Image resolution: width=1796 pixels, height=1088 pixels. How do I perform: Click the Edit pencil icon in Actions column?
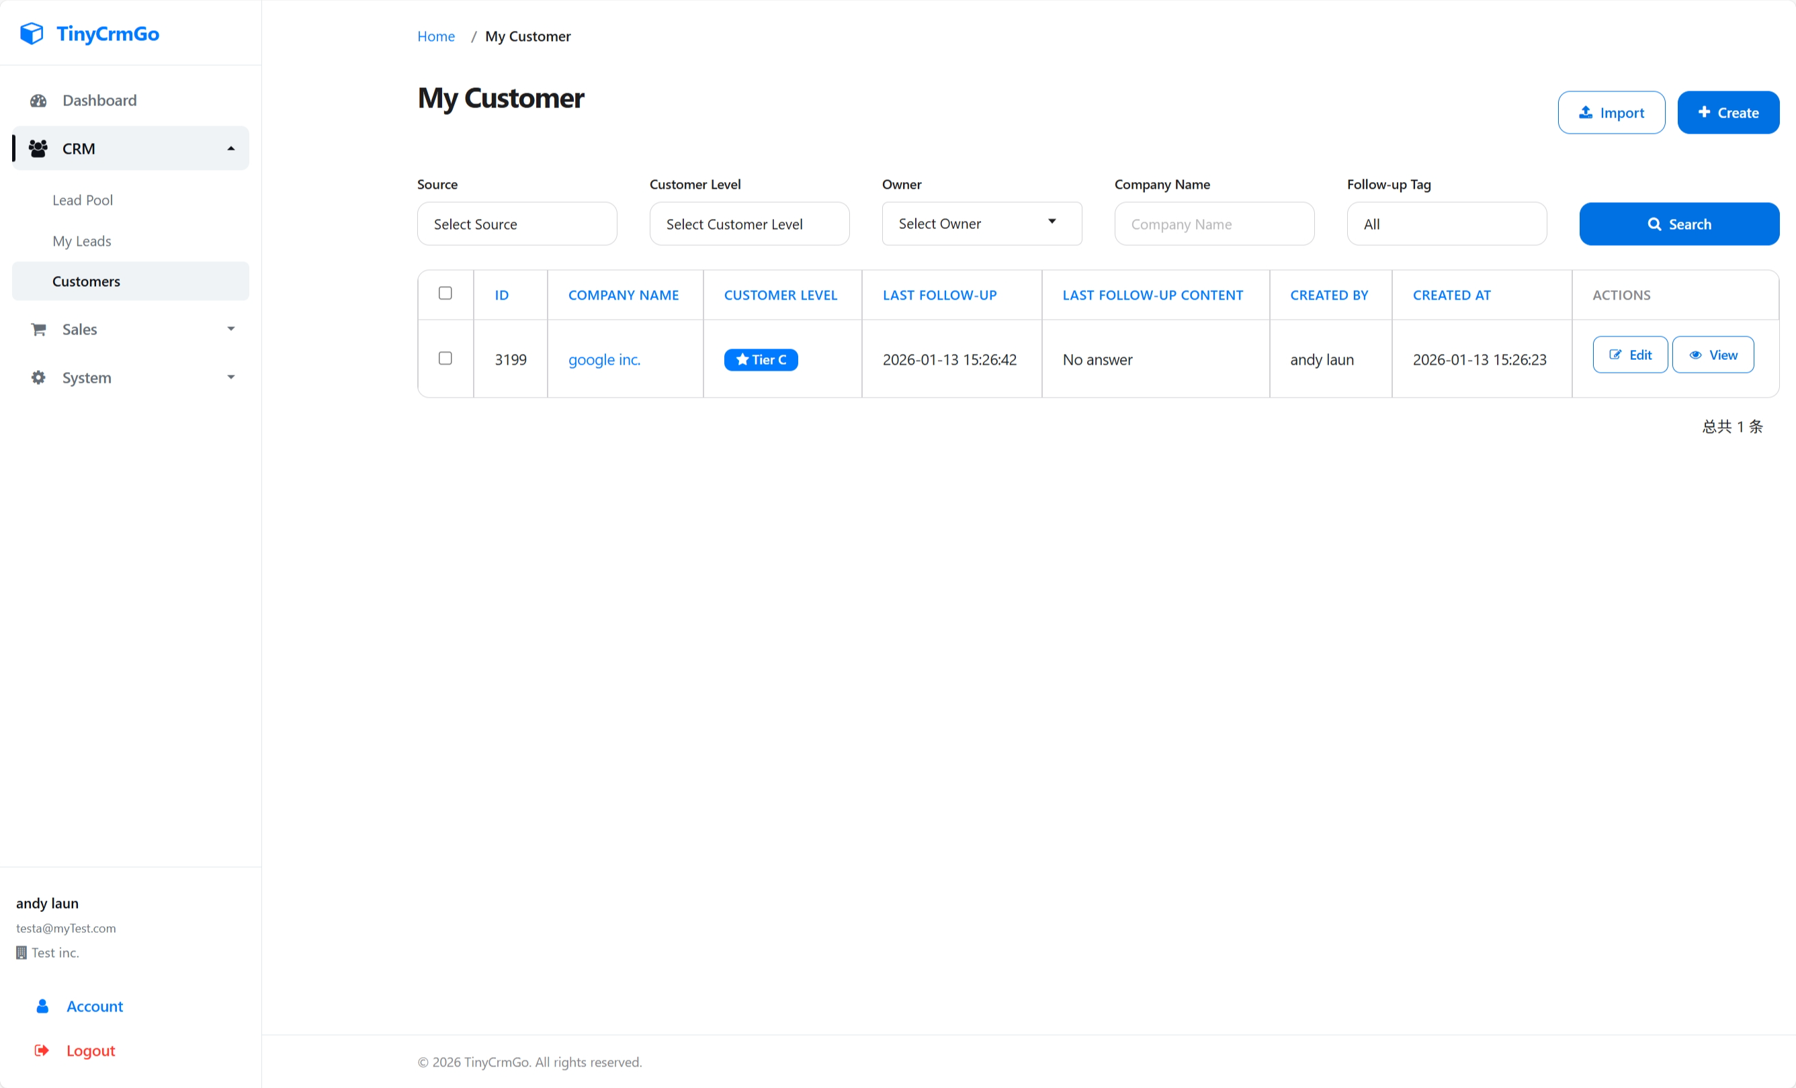(x=1615, y=354)
